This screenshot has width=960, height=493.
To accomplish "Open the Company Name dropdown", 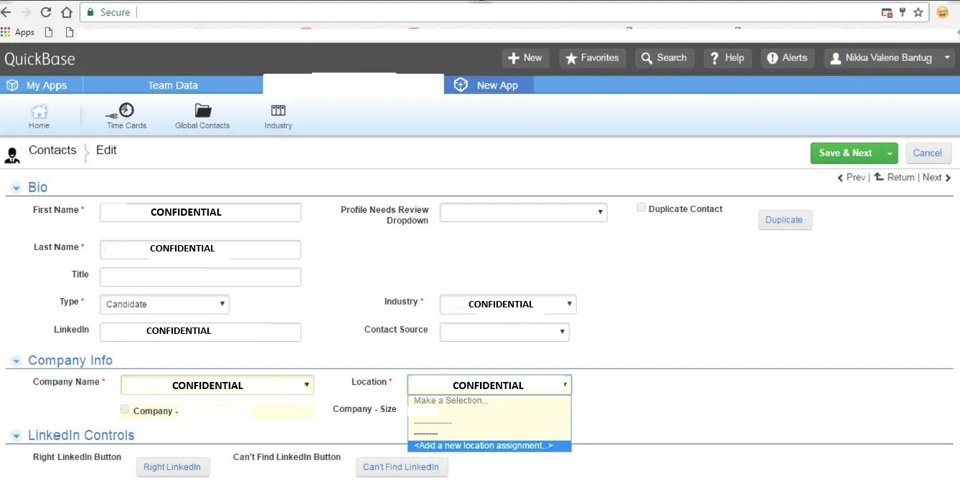I will click(x=217, y=385).
